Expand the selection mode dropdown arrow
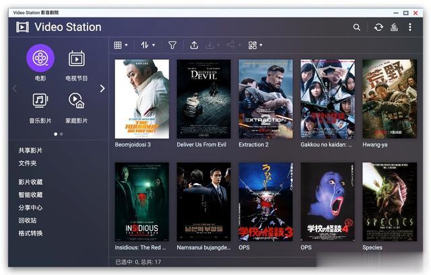The width and height of the screenshot is (431, 275). (261, 45)
